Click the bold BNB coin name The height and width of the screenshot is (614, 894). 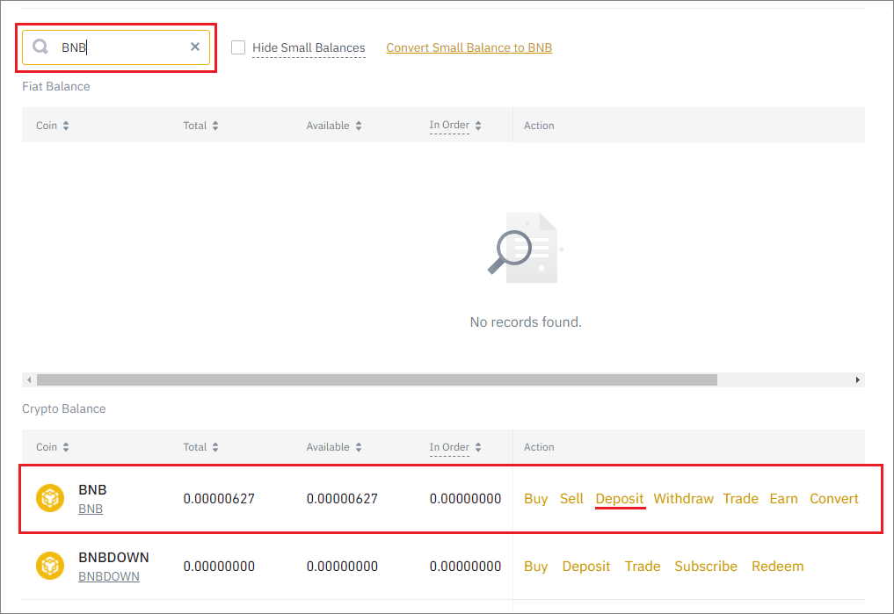(x=92, y=490)
